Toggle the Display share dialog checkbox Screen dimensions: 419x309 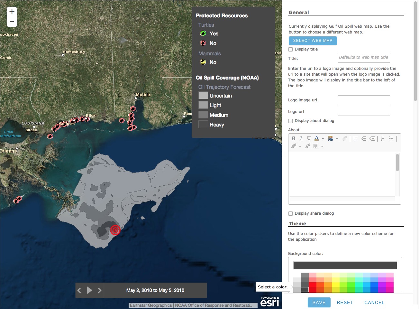pos(291,214)
